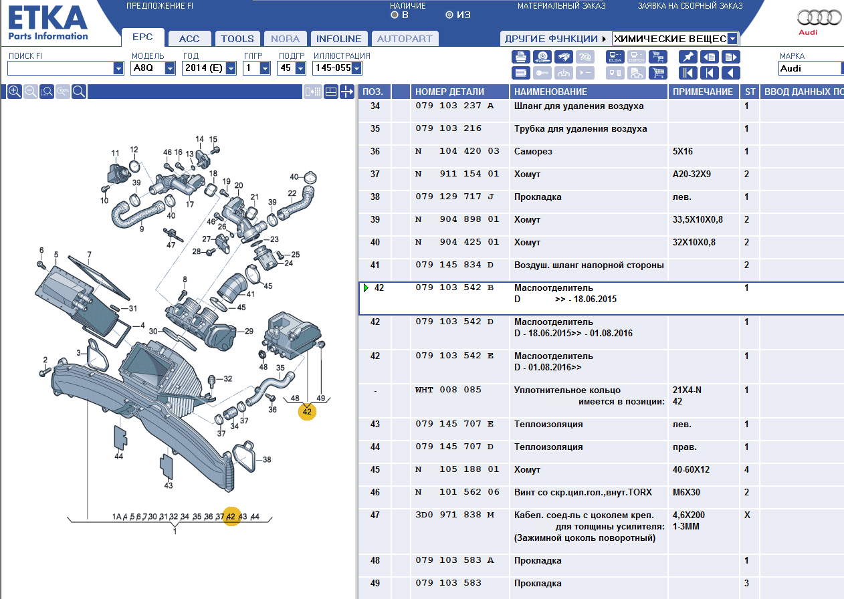Viewport: 844px width, 599px height.
Task: Click the key icon in the toolbar
Action: tap(542, 73)
